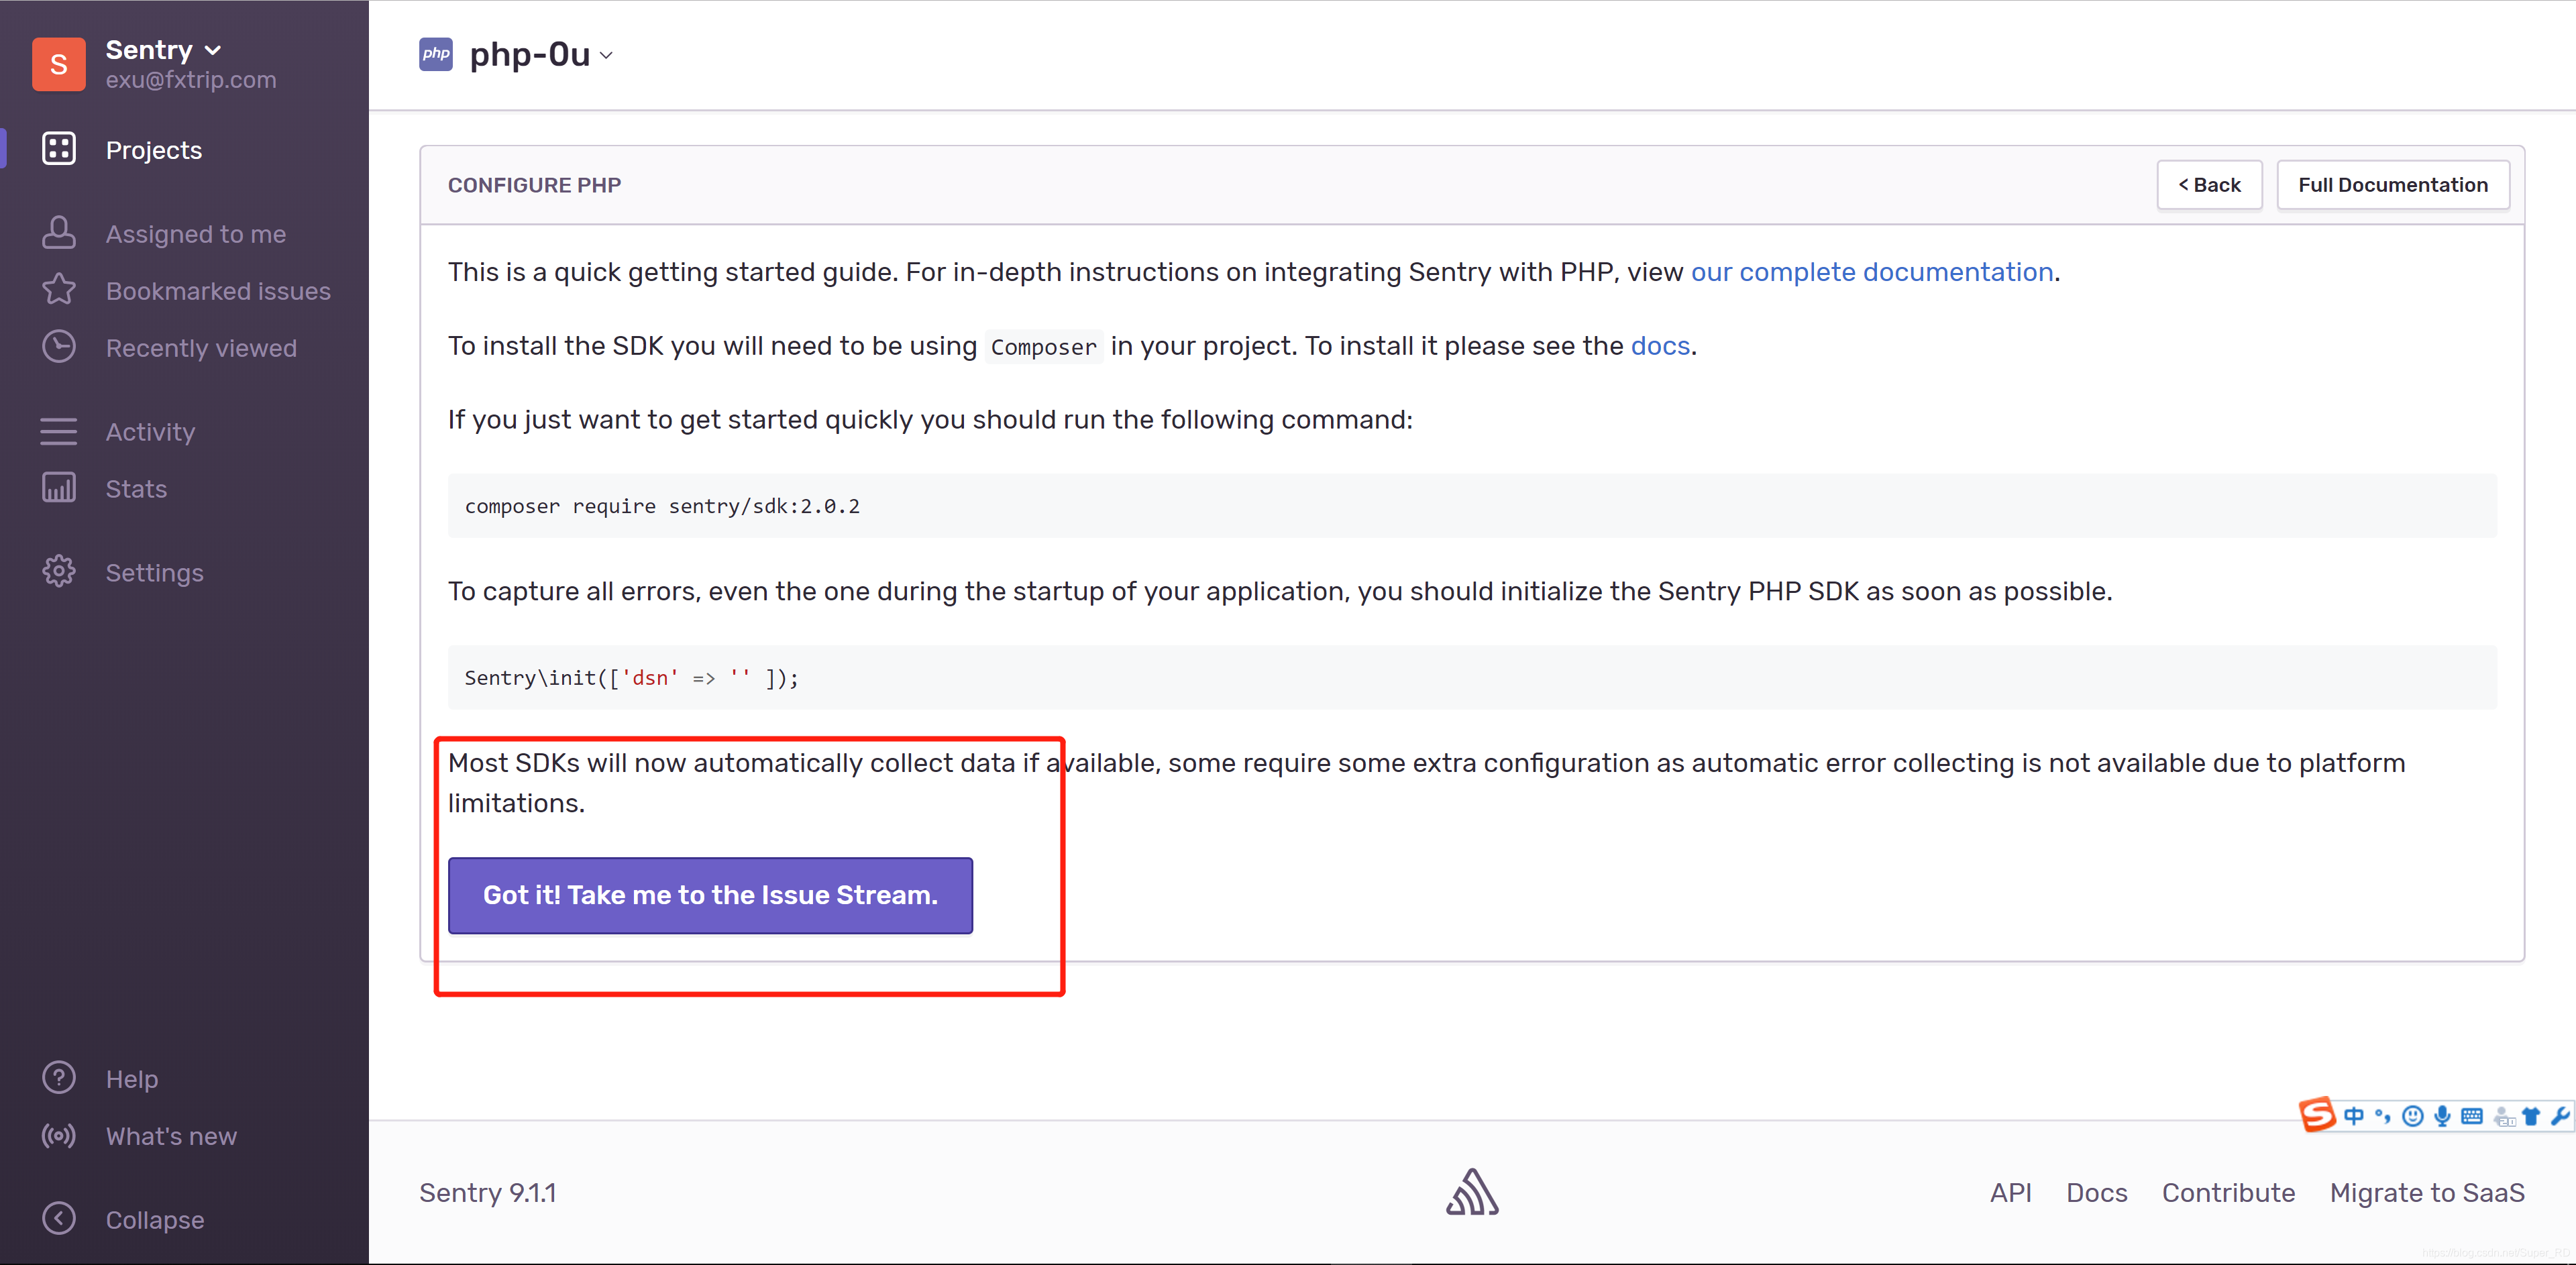
Task: Click the Stats bar chart icon
Action: click(59, 486)
